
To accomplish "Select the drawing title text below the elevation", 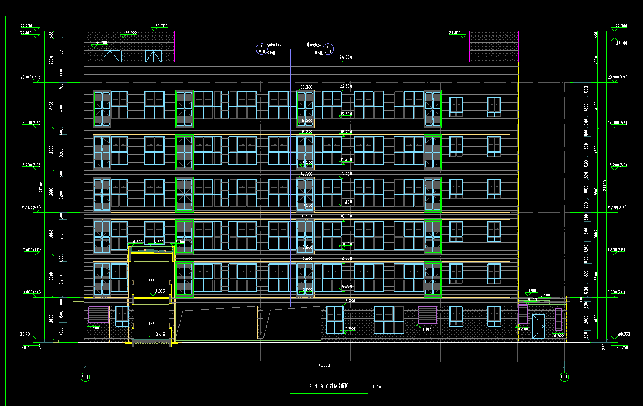I will click(329, 386).
